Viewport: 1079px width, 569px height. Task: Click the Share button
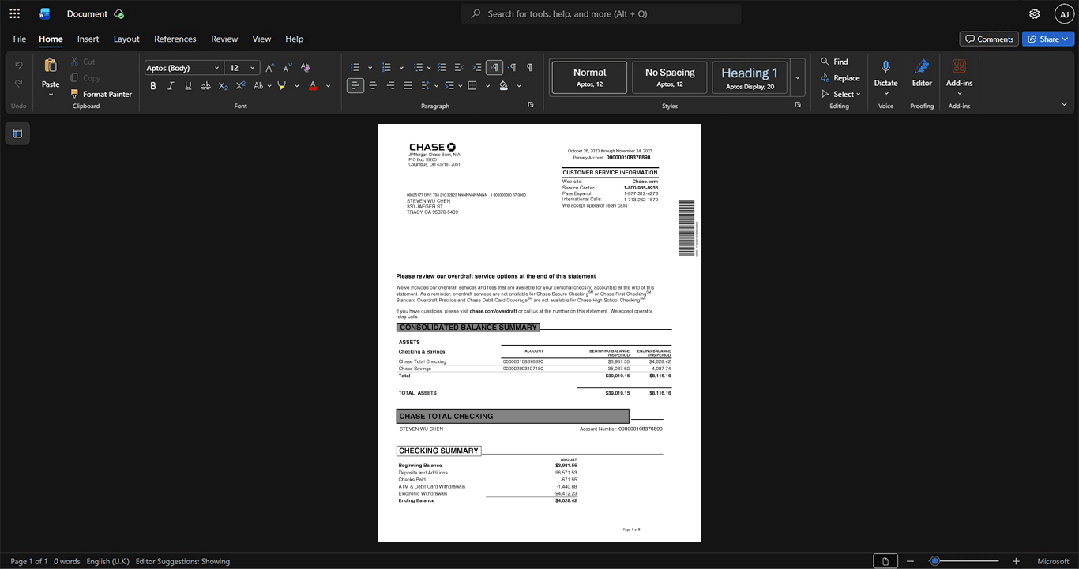[x=1048, y=39]
